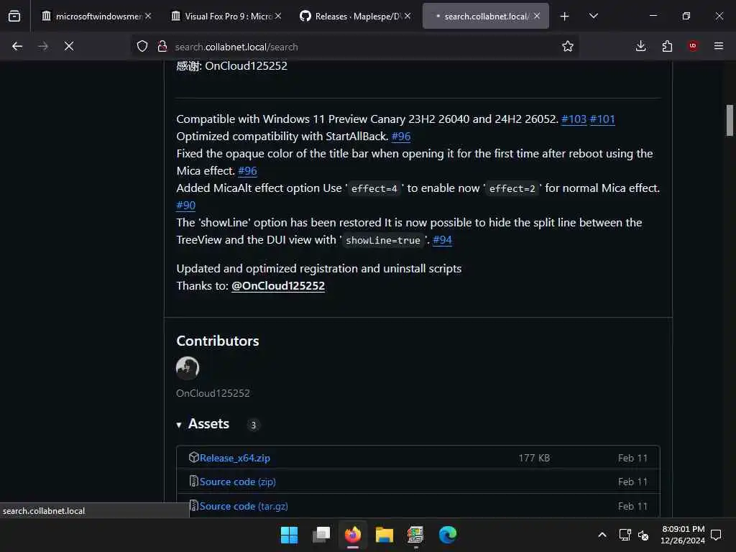Screen dimensions: 736x552
Task: Click the Contributors heading
Action: [x=217, y=341]
